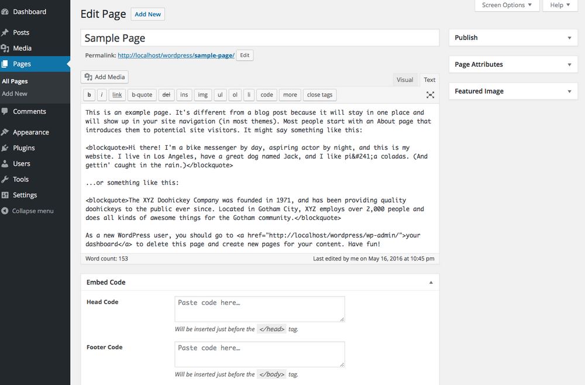Open the sample-page permalink URL

point(176,55)
